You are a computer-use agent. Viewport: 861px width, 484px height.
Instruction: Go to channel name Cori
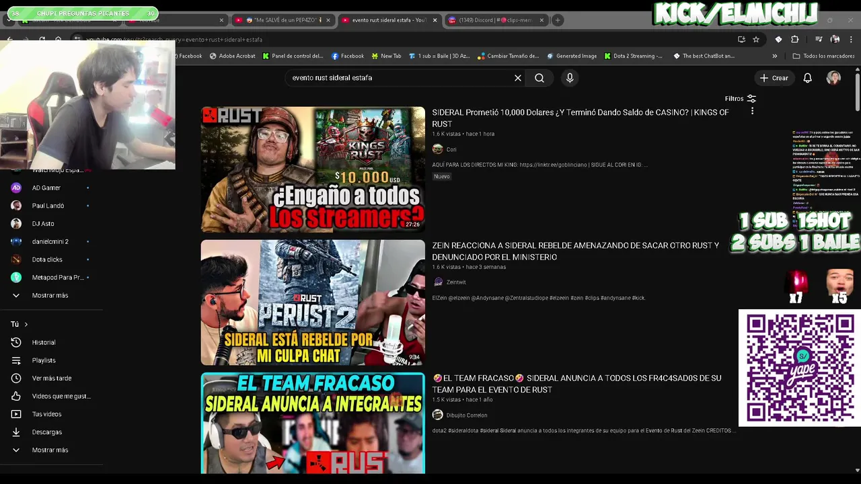[x=451, y=149]
